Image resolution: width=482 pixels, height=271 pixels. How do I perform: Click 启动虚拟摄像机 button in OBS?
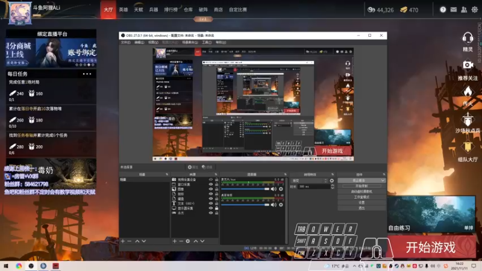[361, 192]
